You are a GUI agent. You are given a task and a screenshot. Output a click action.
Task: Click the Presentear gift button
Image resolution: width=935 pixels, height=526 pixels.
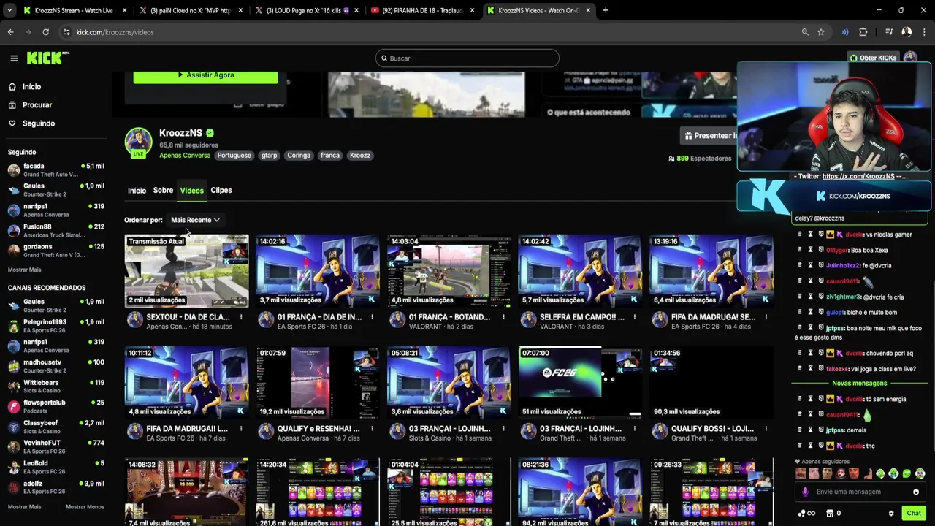710,136
